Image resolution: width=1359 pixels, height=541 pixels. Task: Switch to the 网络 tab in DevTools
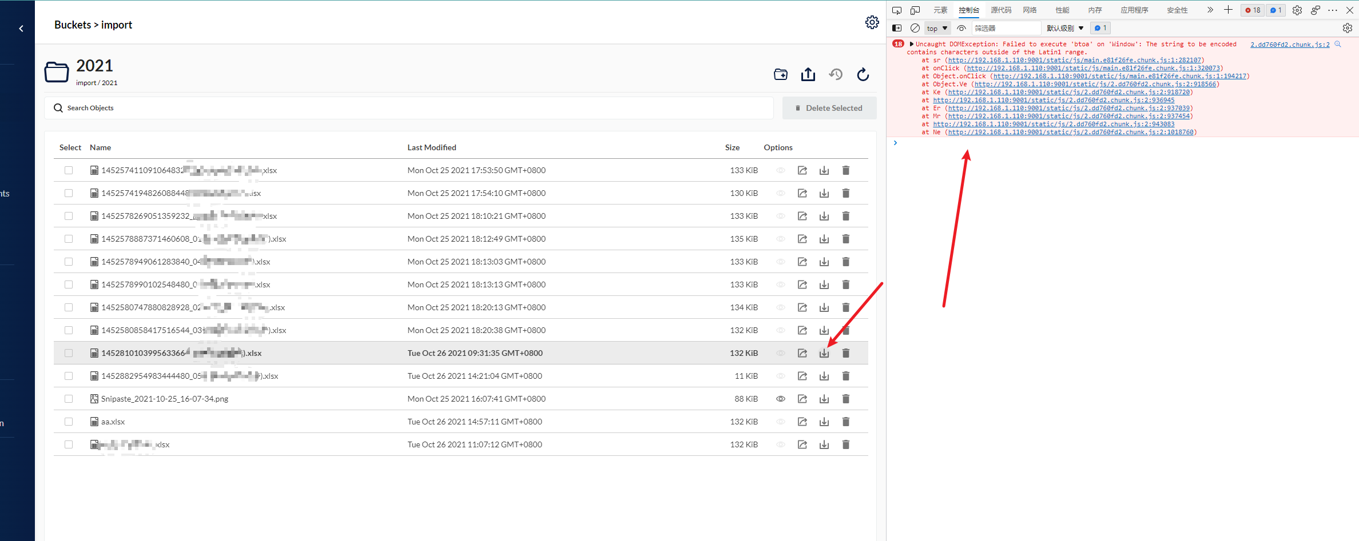point(1030,10)
